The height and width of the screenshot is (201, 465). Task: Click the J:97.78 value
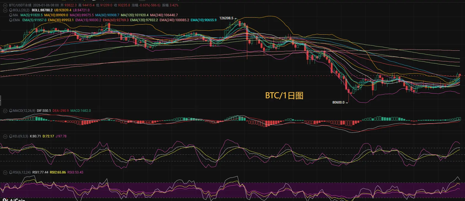(x=61, y=136)
